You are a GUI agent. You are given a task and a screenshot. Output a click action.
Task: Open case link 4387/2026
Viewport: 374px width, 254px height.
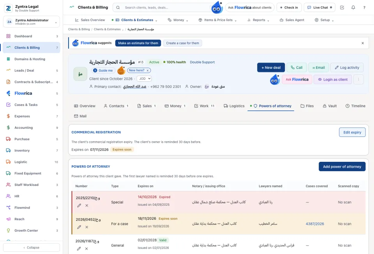pos(315,224)
